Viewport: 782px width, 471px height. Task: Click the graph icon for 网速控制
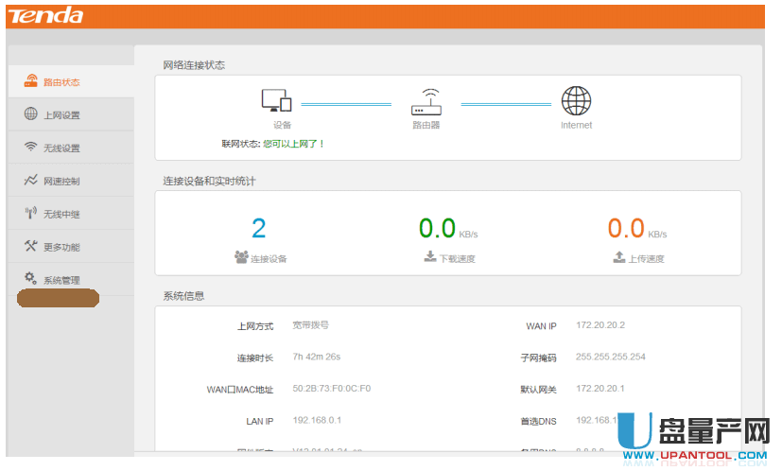[x=31, y=181]
